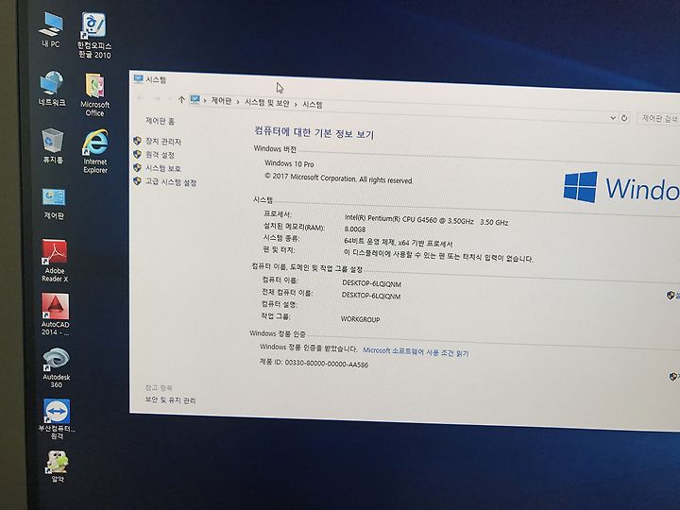Click the shield icon beside 시스템 보호
Image resolution: width=680 pixels, height=510 pixels.
point(138,167)
